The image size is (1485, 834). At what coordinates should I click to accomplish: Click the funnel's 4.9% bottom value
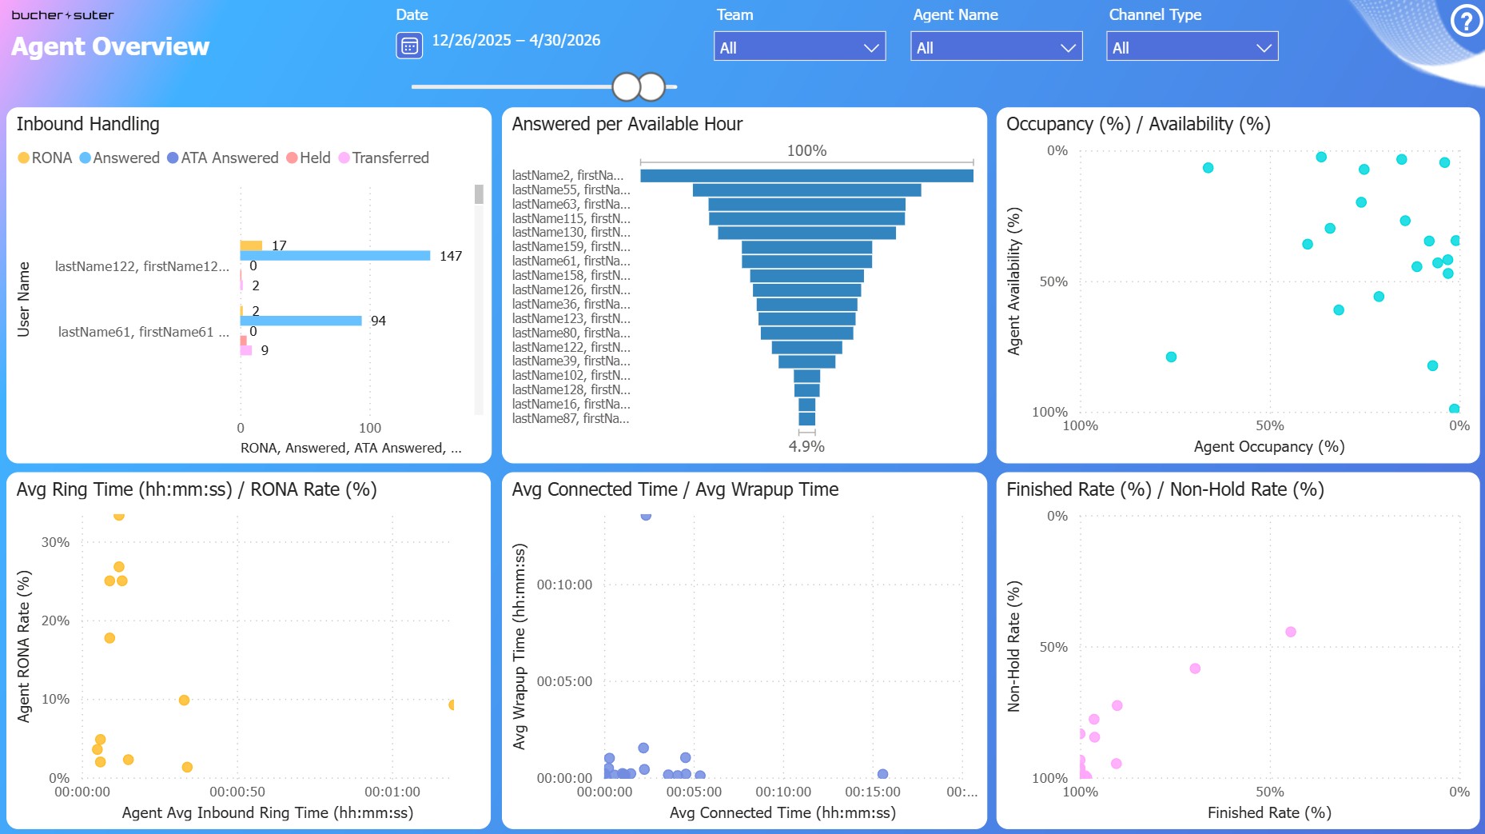pos(806,446)
